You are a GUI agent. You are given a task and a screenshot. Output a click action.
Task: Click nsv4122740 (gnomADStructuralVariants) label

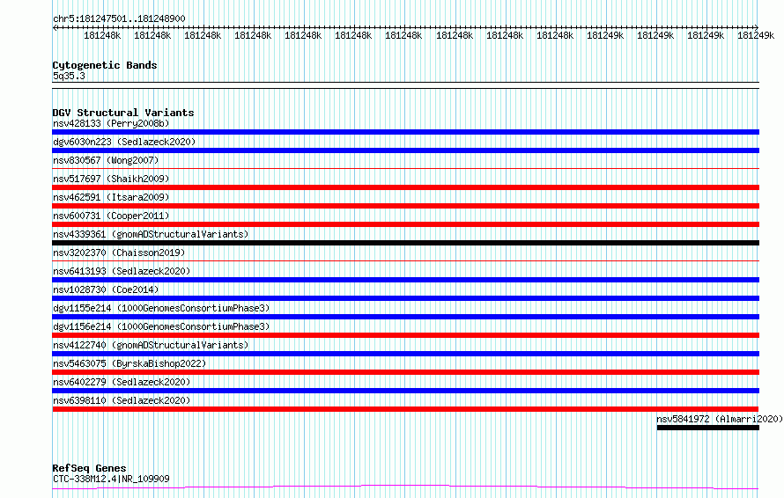pos(151,345)
